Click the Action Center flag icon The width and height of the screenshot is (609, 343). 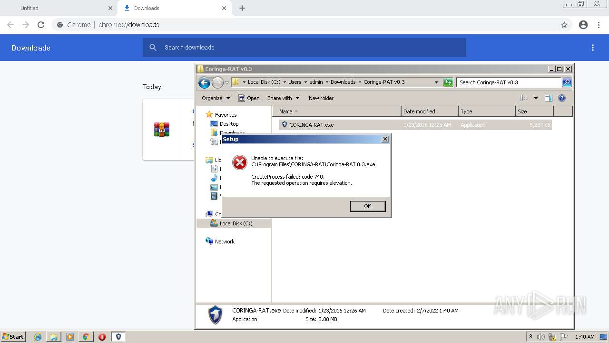564,337
